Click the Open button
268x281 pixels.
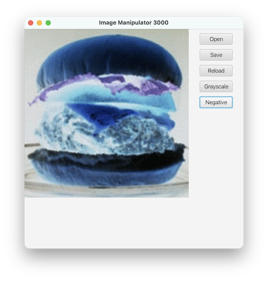(216, 39)
